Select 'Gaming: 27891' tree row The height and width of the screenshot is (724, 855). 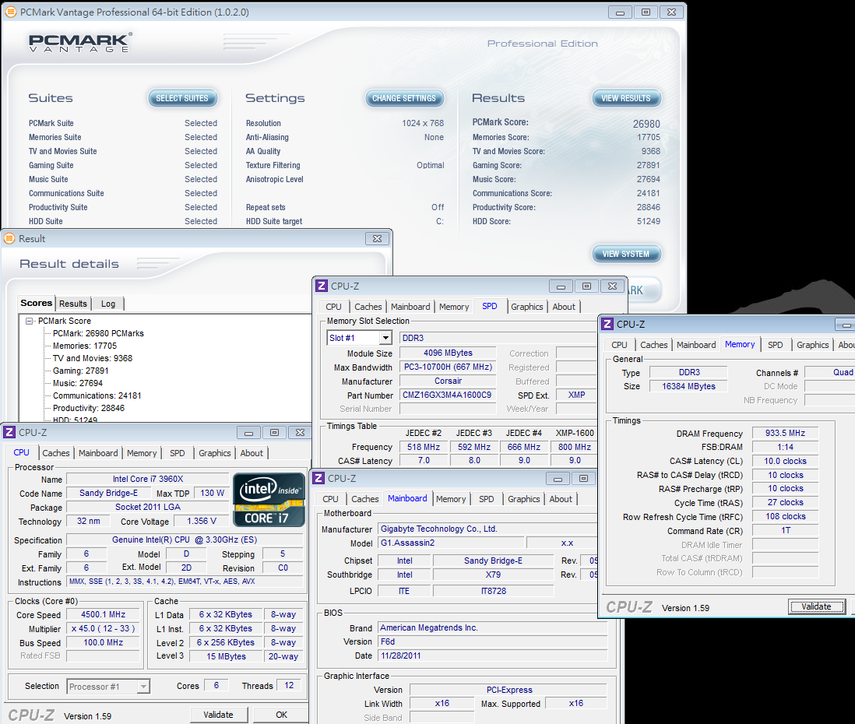(x=81, y=371)
